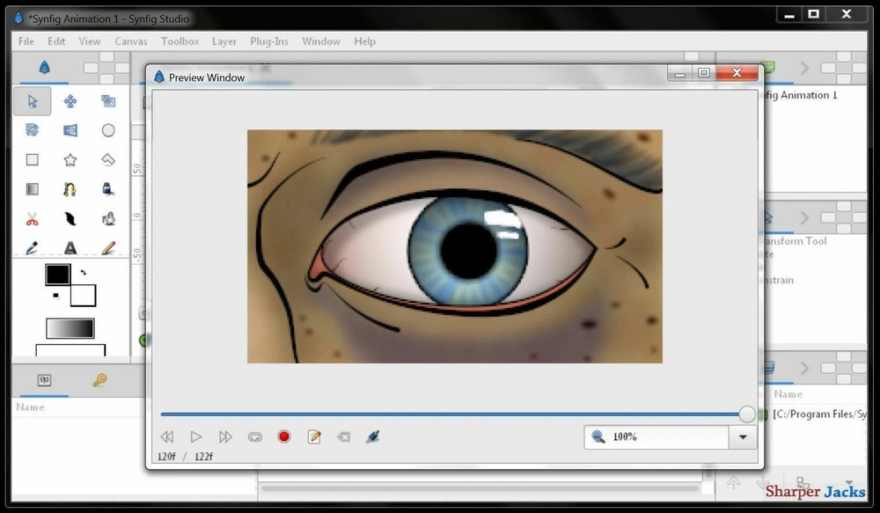Click the white fill color swatch

83,296
